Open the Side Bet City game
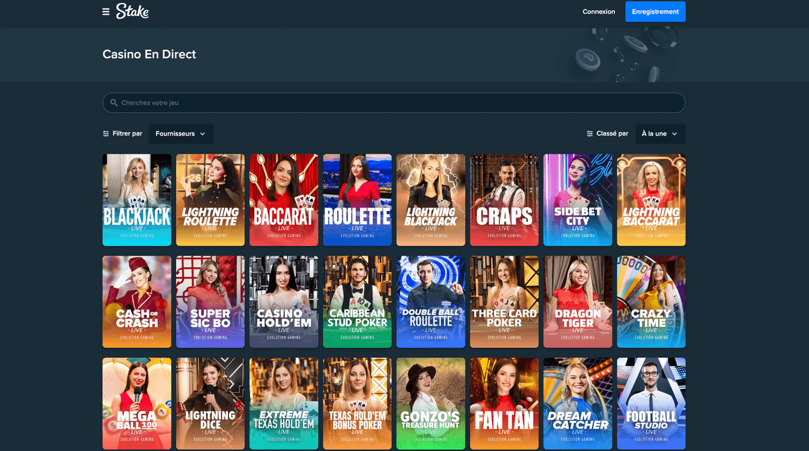Screen dimensions: 809x451 click(578, 200)
